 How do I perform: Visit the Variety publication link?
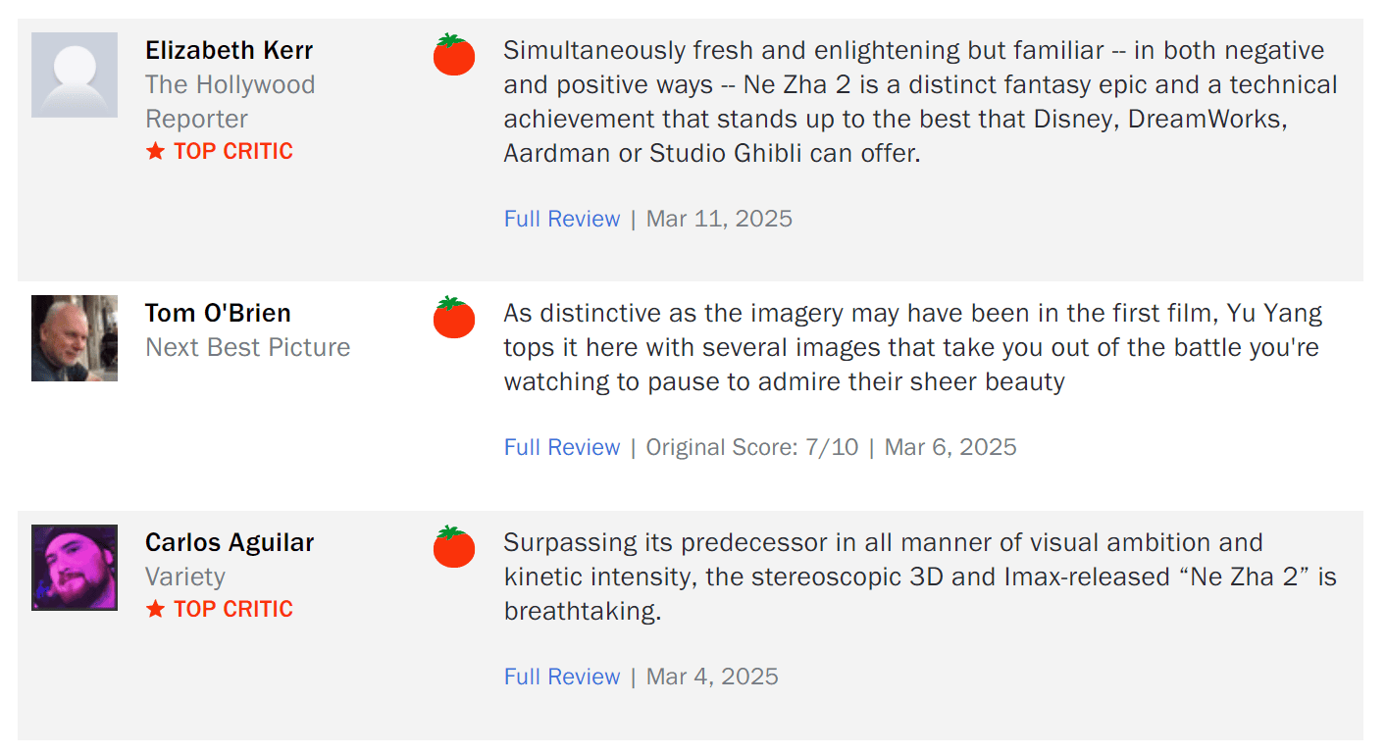185,577
